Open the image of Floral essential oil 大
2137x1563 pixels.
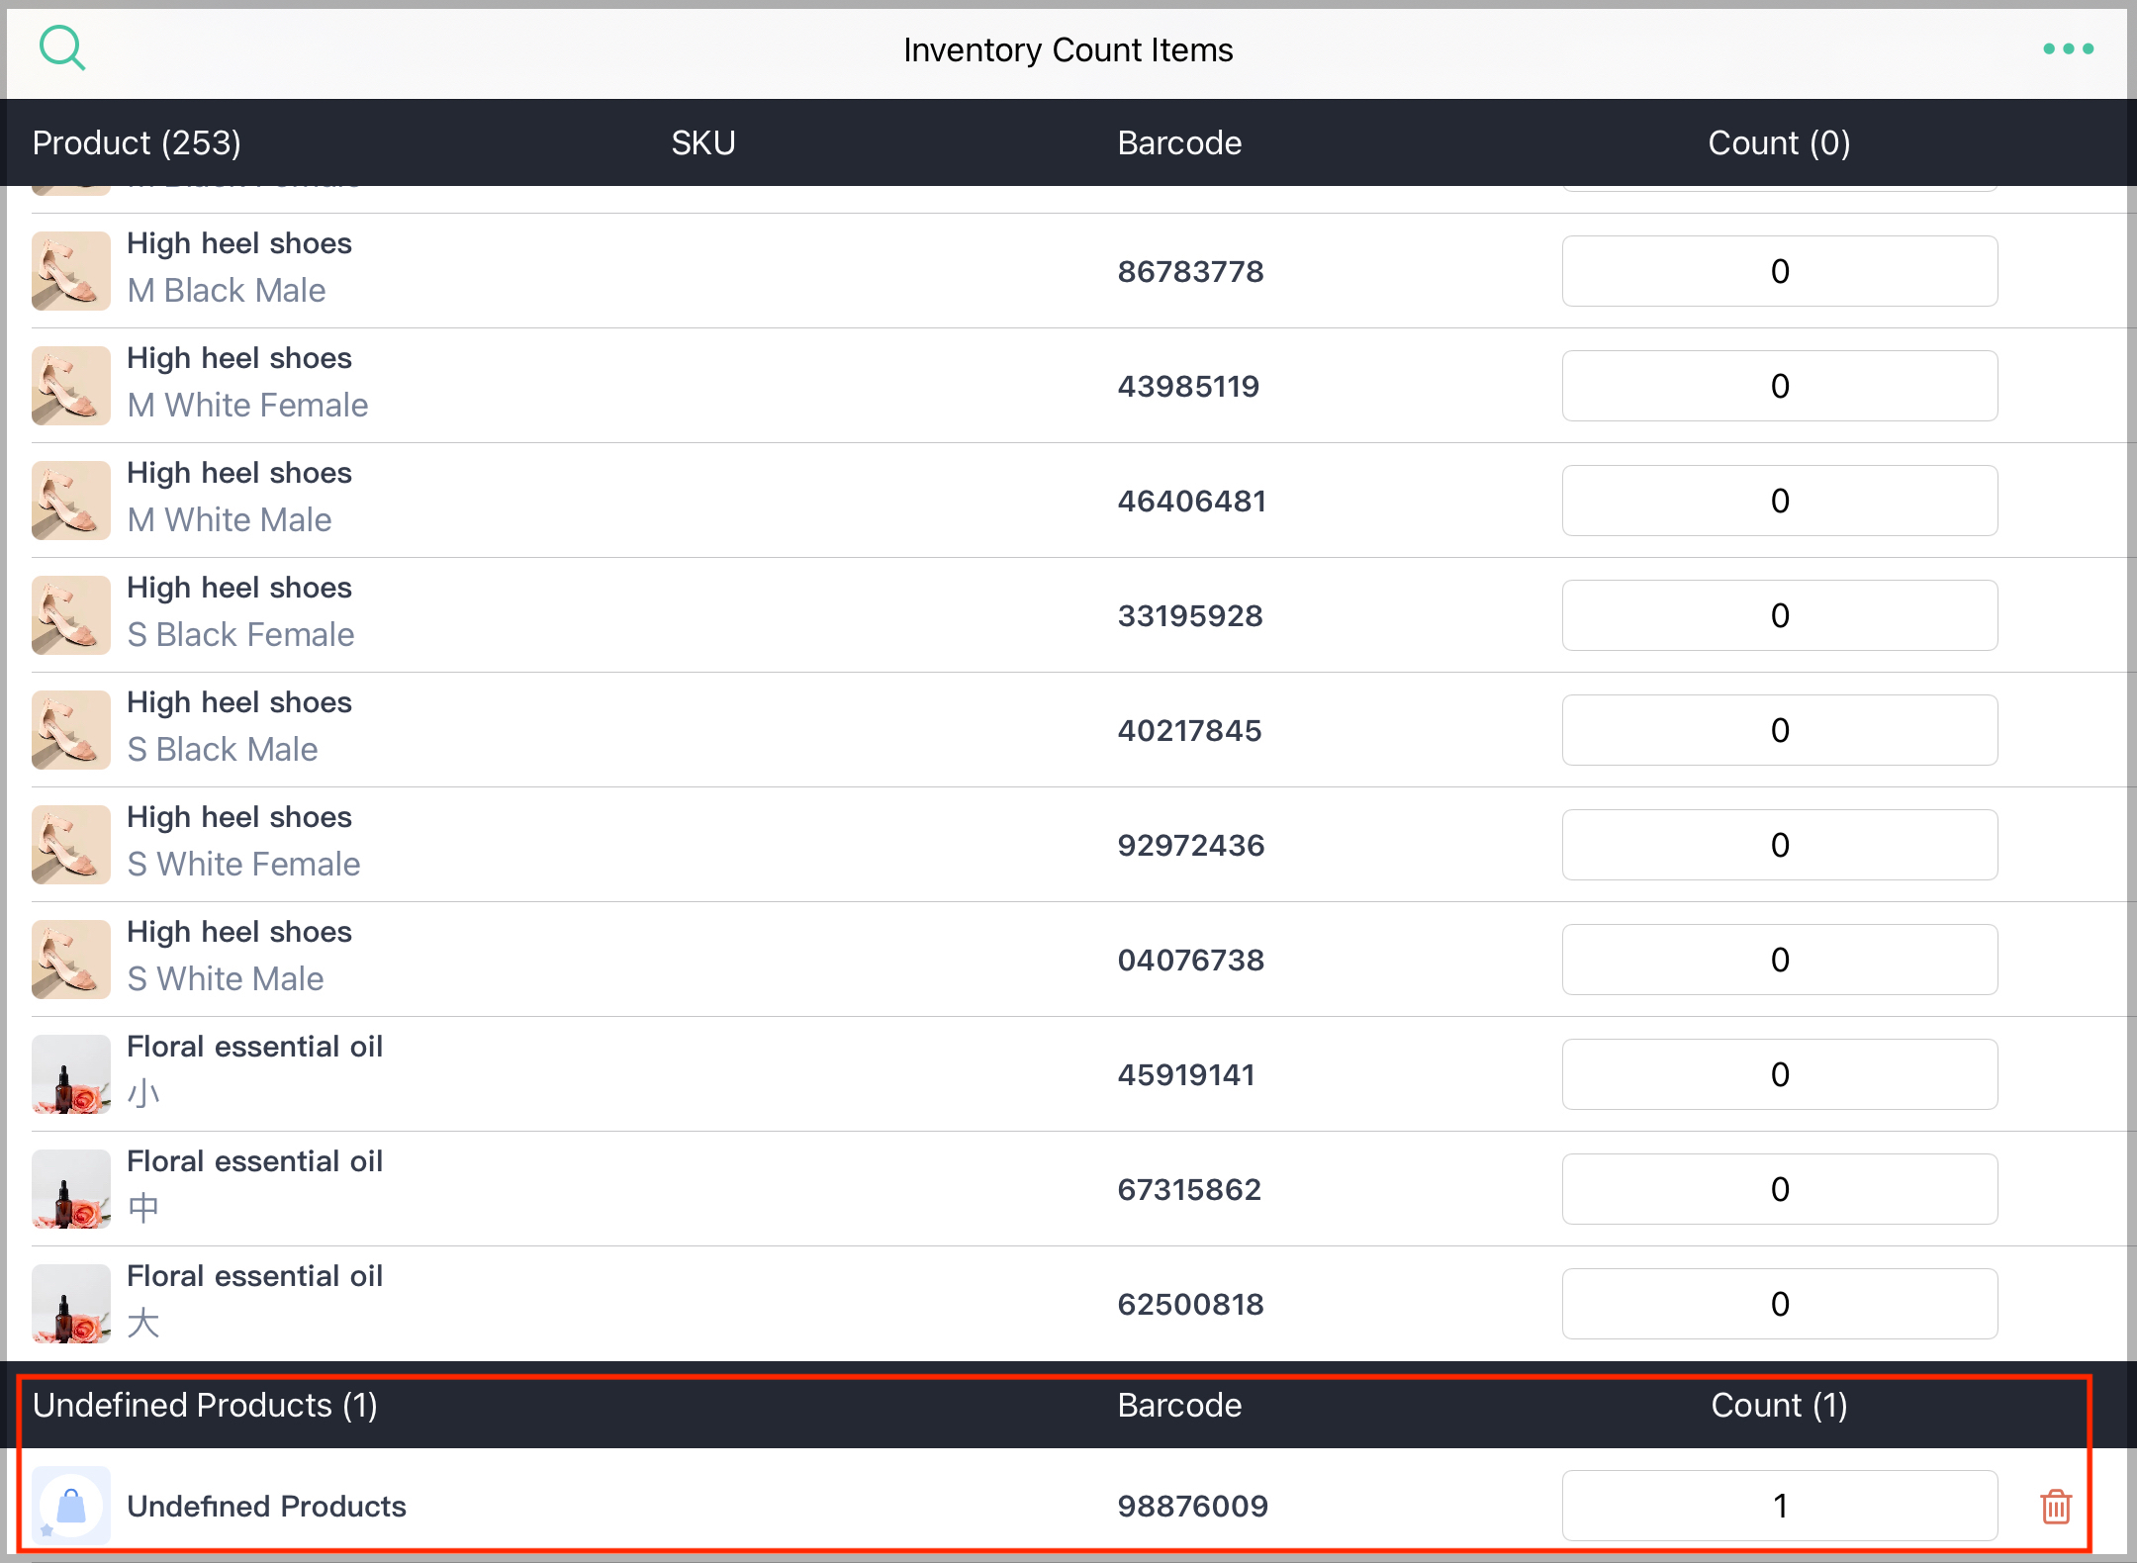click(70, 1304)
